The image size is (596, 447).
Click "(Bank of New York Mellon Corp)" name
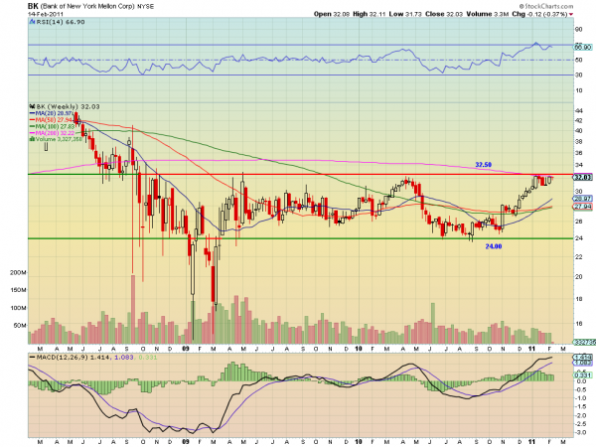point(87,7)
